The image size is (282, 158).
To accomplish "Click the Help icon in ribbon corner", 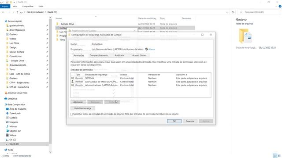I will [x=280, y=6].
